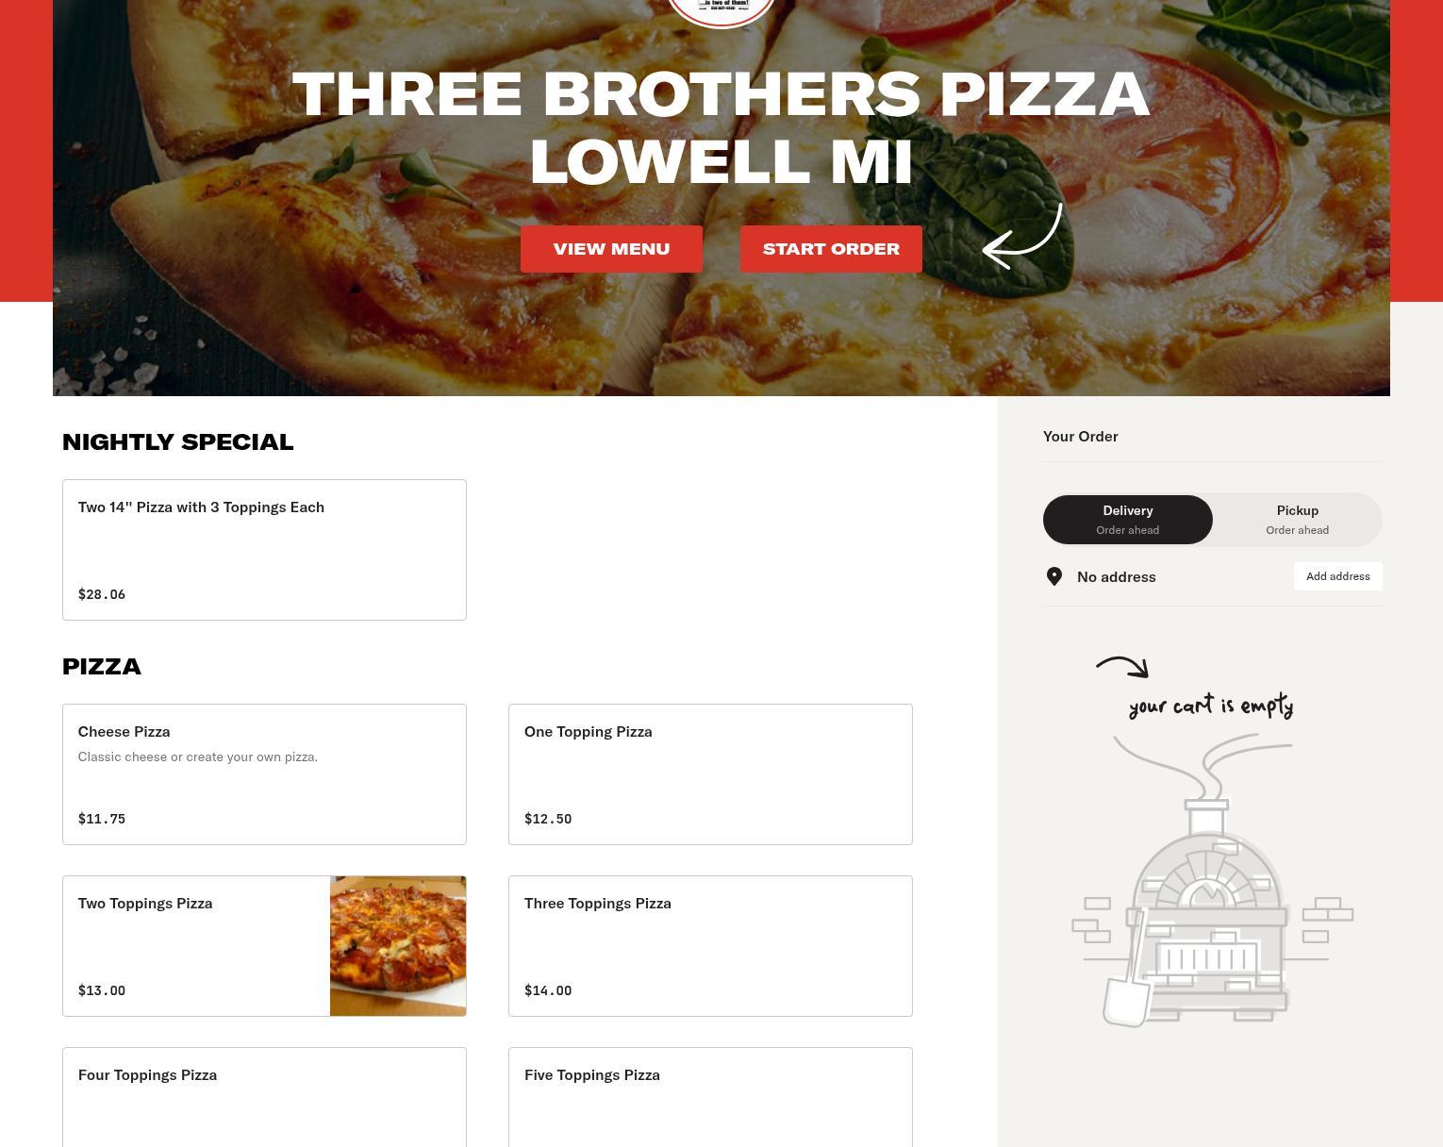Click the Nightly Special section heading
1443x1147 pixels.
click(x=177, y=442)
